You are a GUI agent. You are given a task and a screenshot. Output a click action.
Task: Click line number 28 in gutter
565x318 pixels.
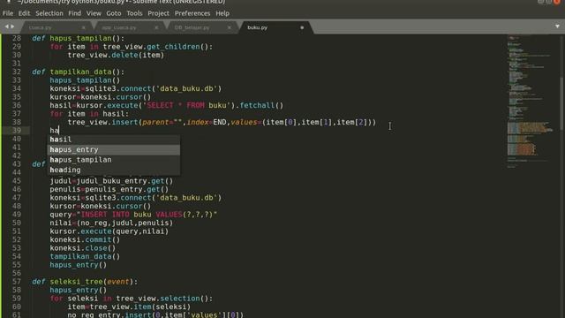point(17,38)
